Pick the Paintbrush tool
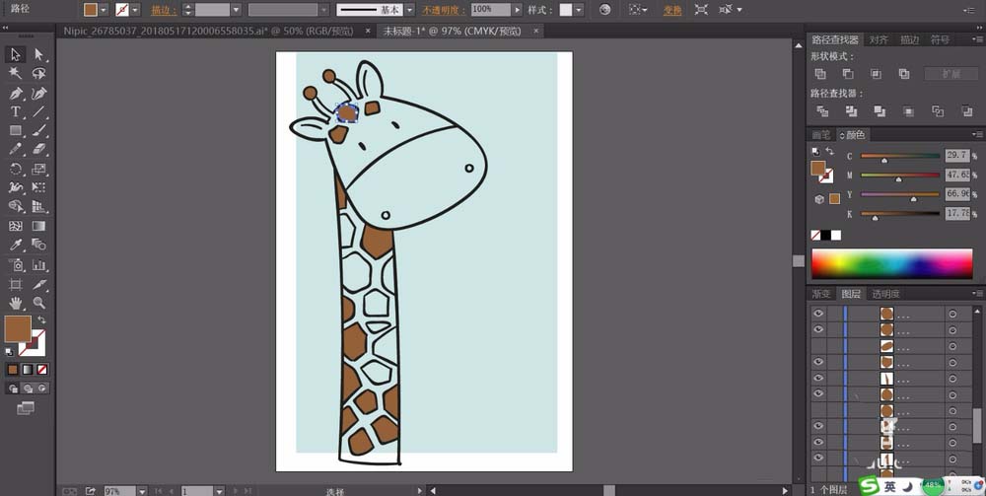The width and height of the screenshot is (986, 496). click(39, 131)
